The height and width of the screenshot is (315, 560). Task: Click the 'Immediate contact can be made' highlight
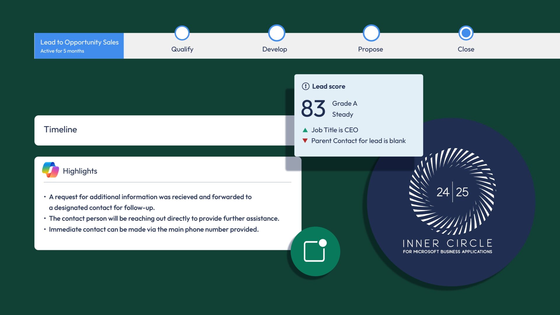click(x=154, y=230)
